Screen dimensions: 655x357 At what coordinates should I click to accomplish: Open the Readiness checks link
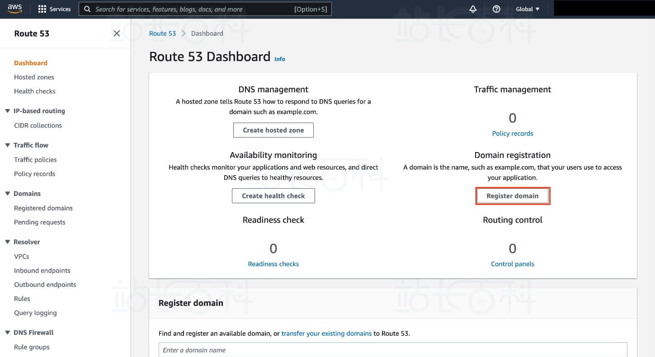click(273, 264)
